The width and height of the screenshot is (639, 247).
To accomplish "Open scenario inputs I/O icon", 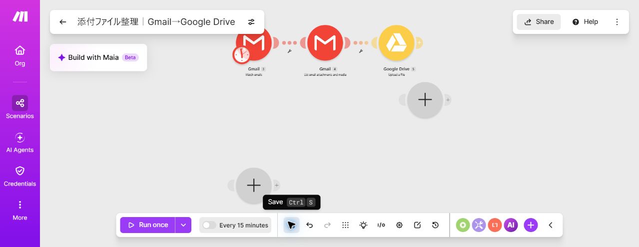I will 381,225.
